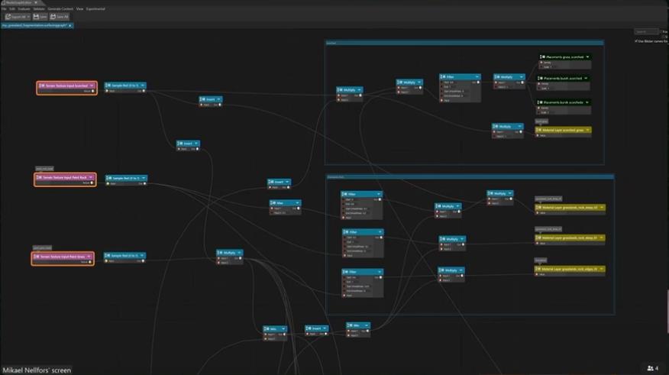Click icon of Sample Red node beside Scorched input
The height and width of the screenshot is (375, 669).
pos(108,86)
